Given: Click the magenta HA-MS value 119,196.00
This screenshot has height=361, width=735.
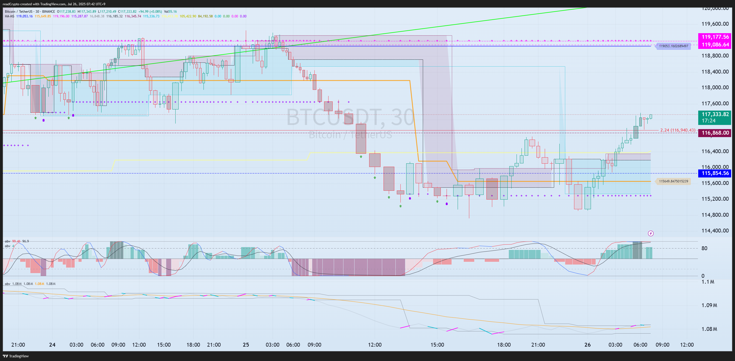Looking at the screenshot, I should (61, 16).
